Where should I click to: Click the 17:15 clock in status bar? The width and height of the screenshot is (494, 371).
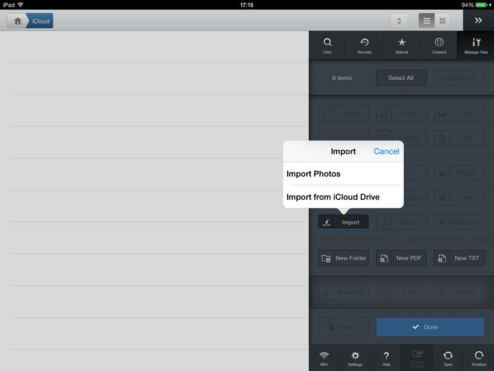point(246,5)
